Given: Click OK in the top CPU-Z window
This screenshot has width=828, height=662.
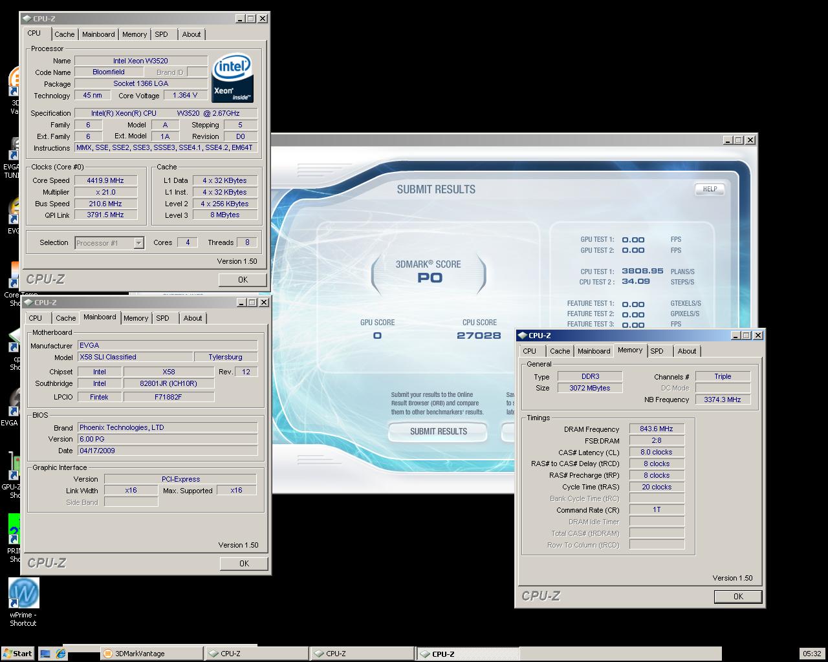Looking at the screenshot, I should tap(243, 279).
